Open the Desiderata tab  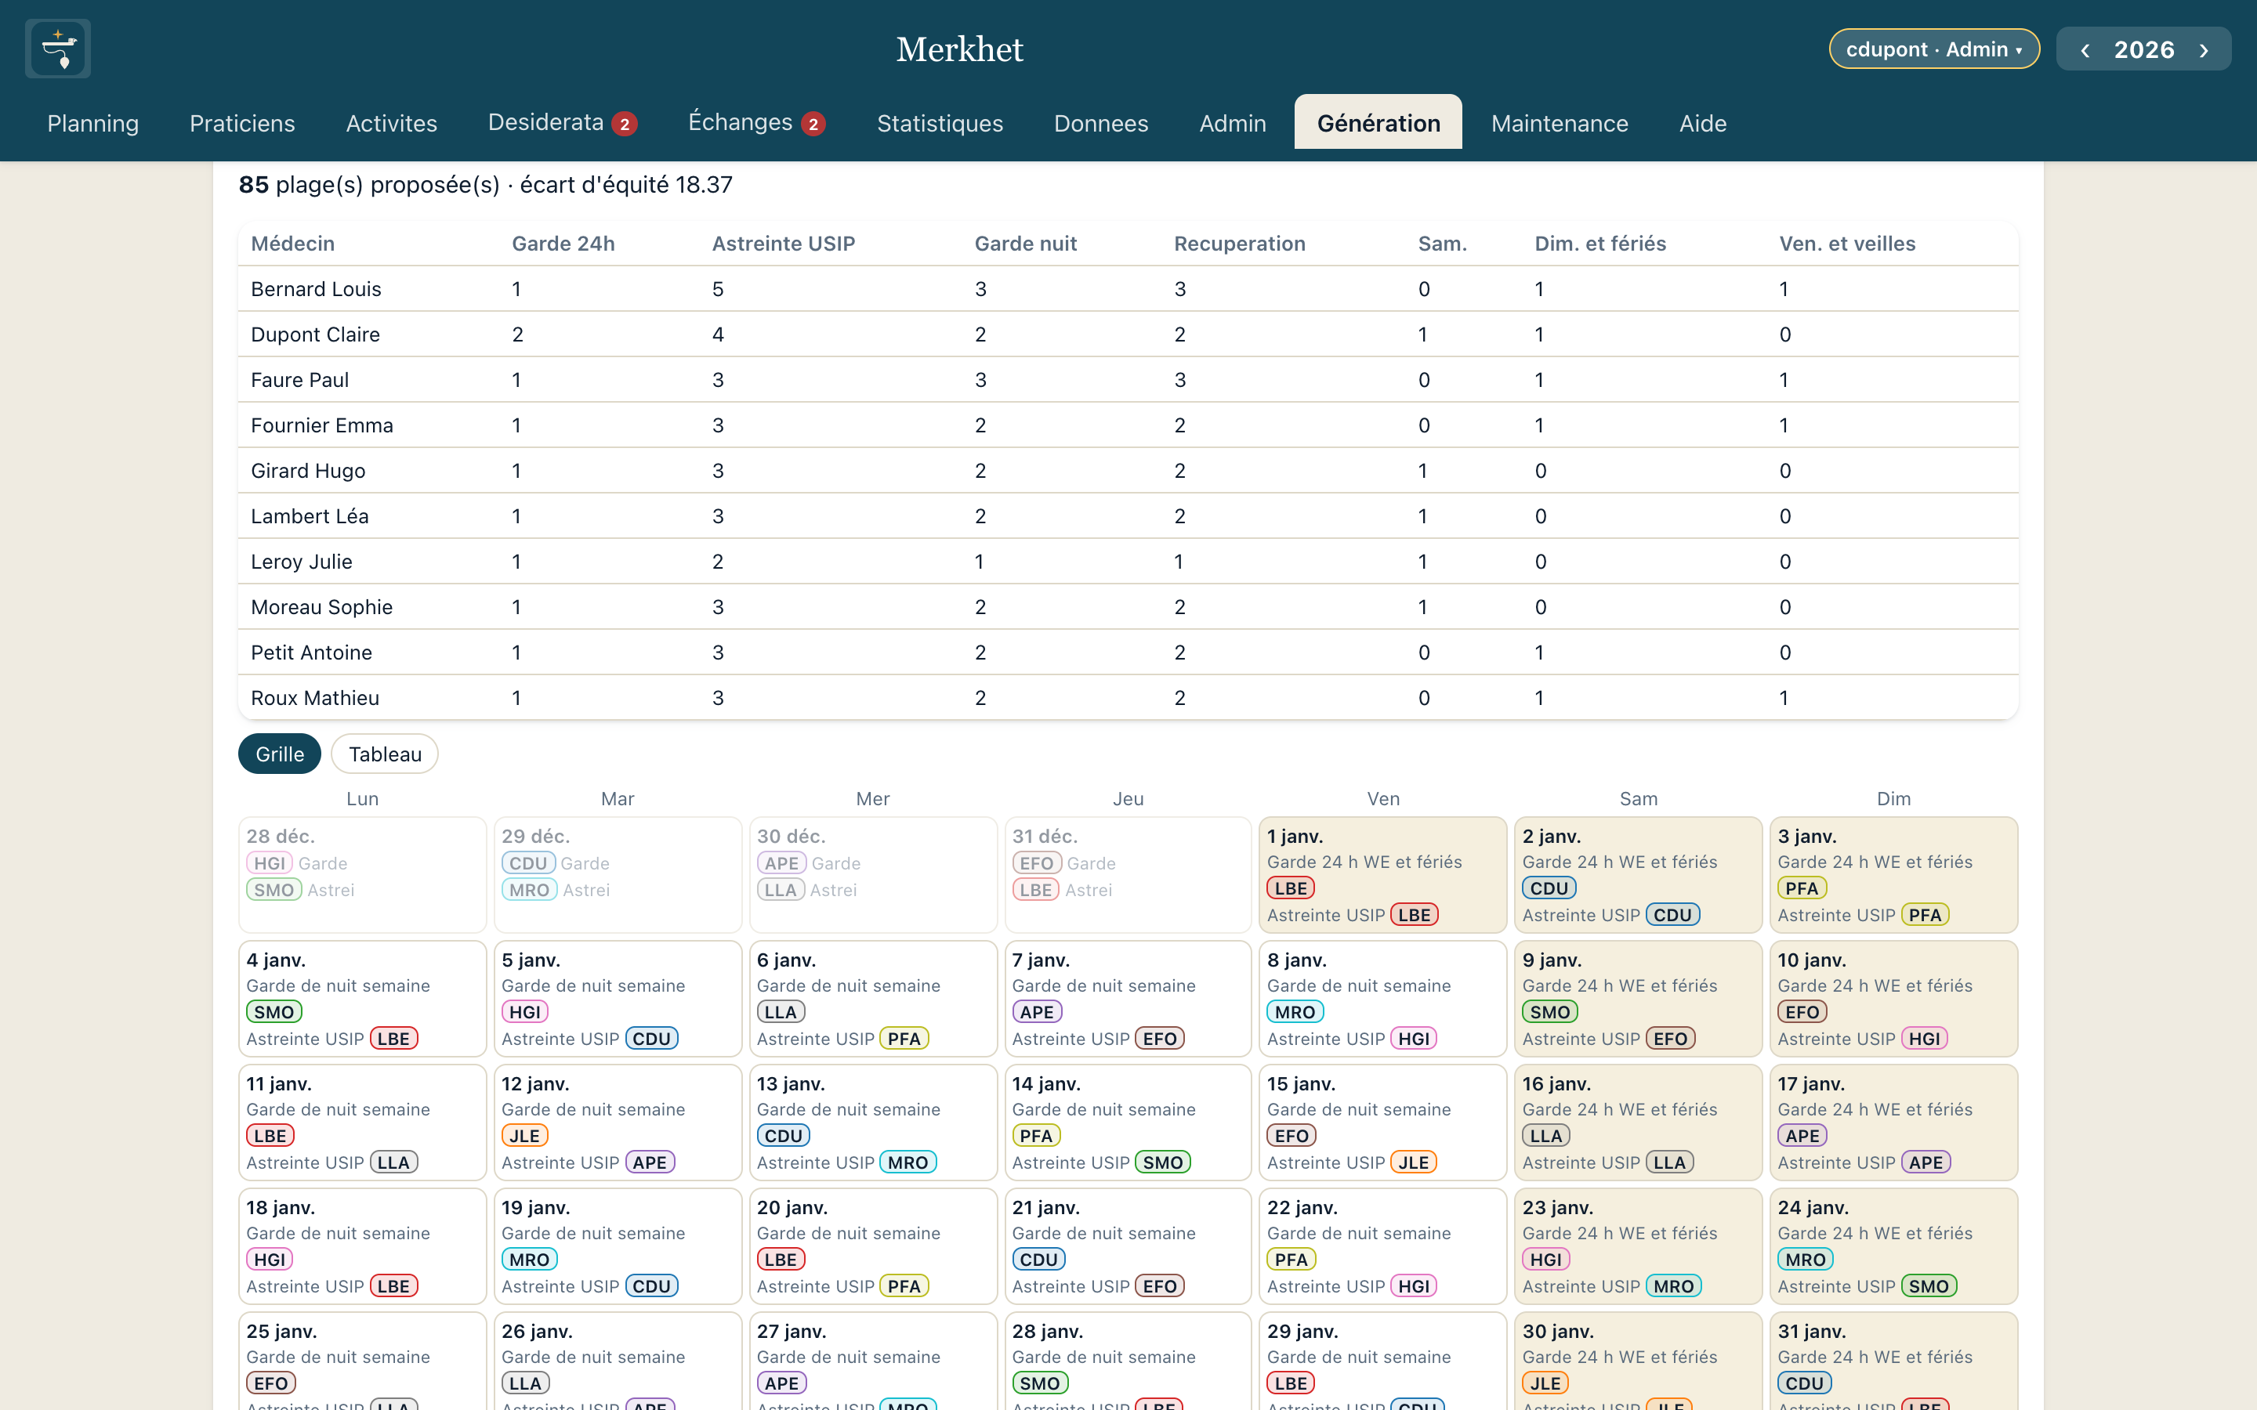(x=563, y=123)
